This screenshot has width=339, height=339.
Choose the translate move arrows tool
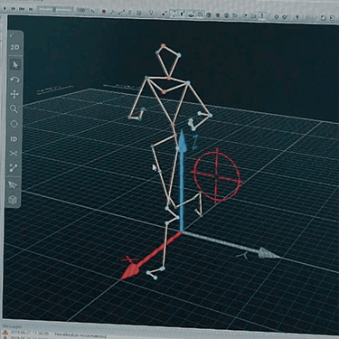[14, 94]
